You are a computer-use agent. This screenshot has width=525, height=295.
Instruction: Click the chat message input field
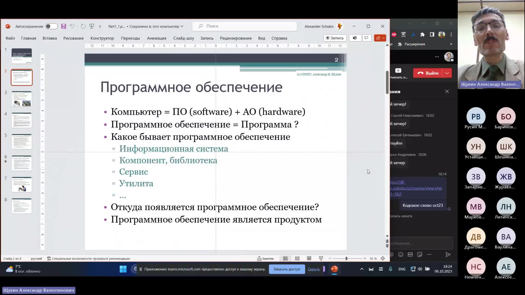click(421, 243)
